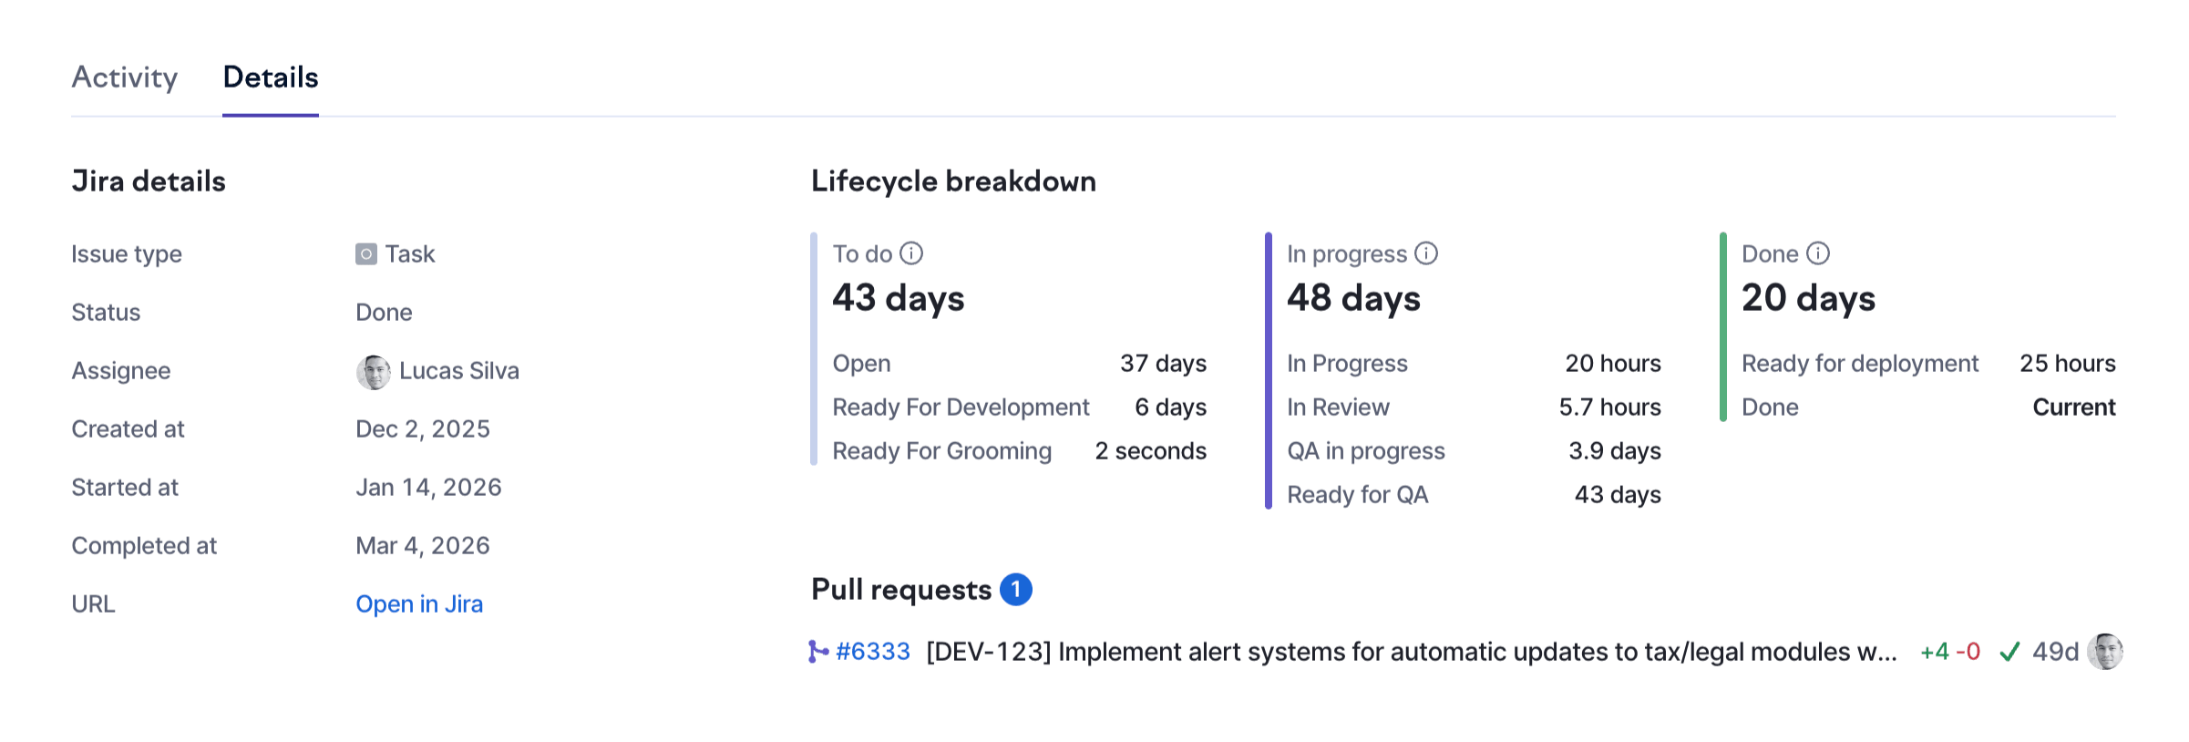The image size is (2189, 742).
Task: Click the purple In progress color bar
Action: [1269, 370]
